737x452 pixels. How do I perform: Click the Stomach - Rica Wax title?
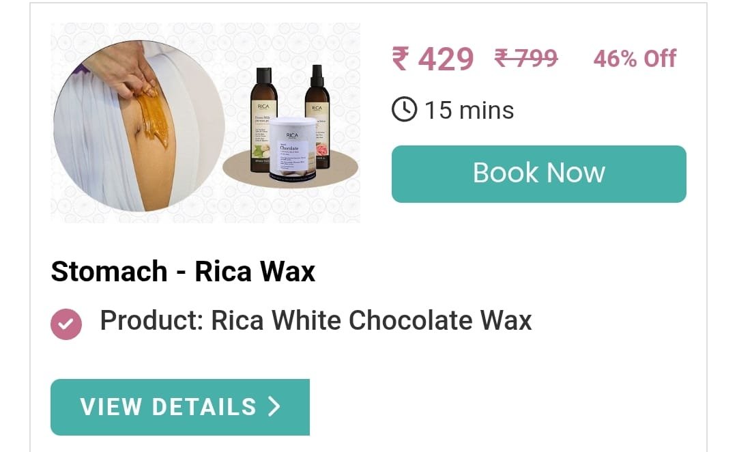click(x=183, y=271)
